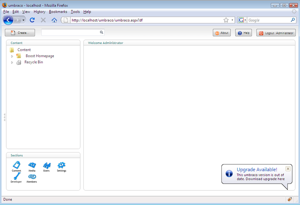Screen dimensions: 300x205
Task: Click the Boost Homepage folder icon
Action: pyautogui.click(x=19, y=56)
